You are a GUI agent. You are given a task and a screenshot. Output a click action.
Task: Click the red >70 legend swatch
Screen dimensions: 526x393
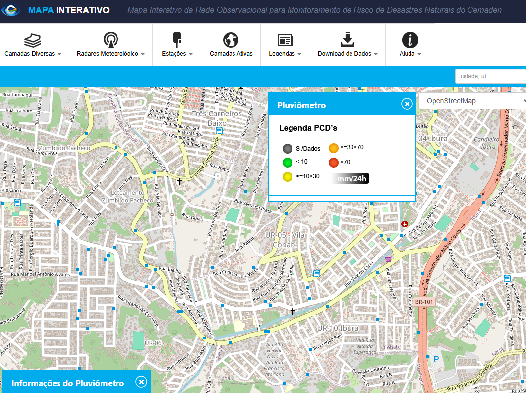pos(334,162)
